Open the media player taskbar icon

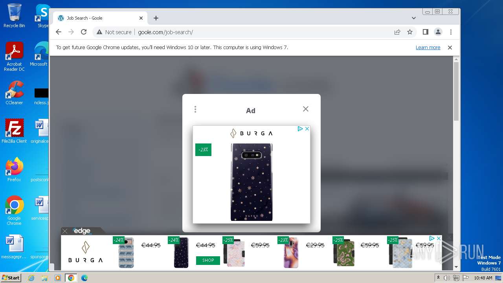pyautogui.click(x=58, y=278)
